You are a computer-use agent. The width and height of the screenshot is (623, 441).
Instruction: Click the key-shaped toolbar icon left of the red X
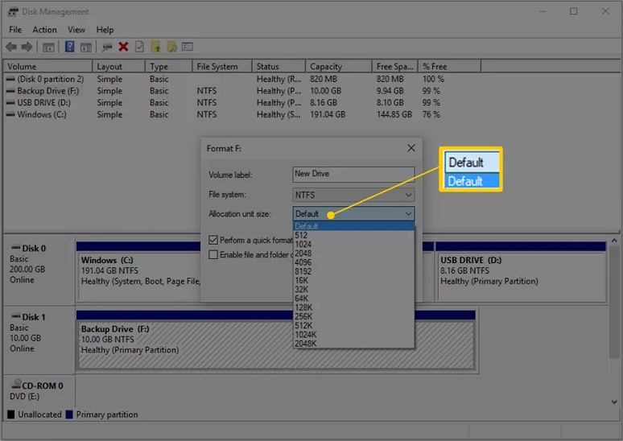(x=107, y=47)
